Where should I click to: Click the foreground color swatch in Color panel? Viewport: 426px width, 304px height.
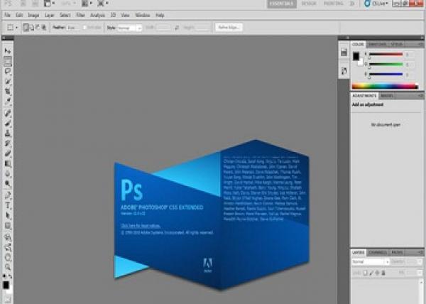click(x=356, y=56)
